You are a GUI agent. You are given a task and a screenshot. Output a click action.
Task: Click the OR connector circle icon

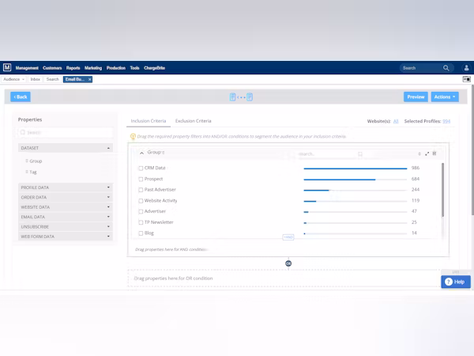pos(288,263)
